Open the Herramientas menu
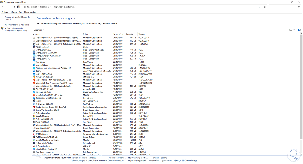 30,12
